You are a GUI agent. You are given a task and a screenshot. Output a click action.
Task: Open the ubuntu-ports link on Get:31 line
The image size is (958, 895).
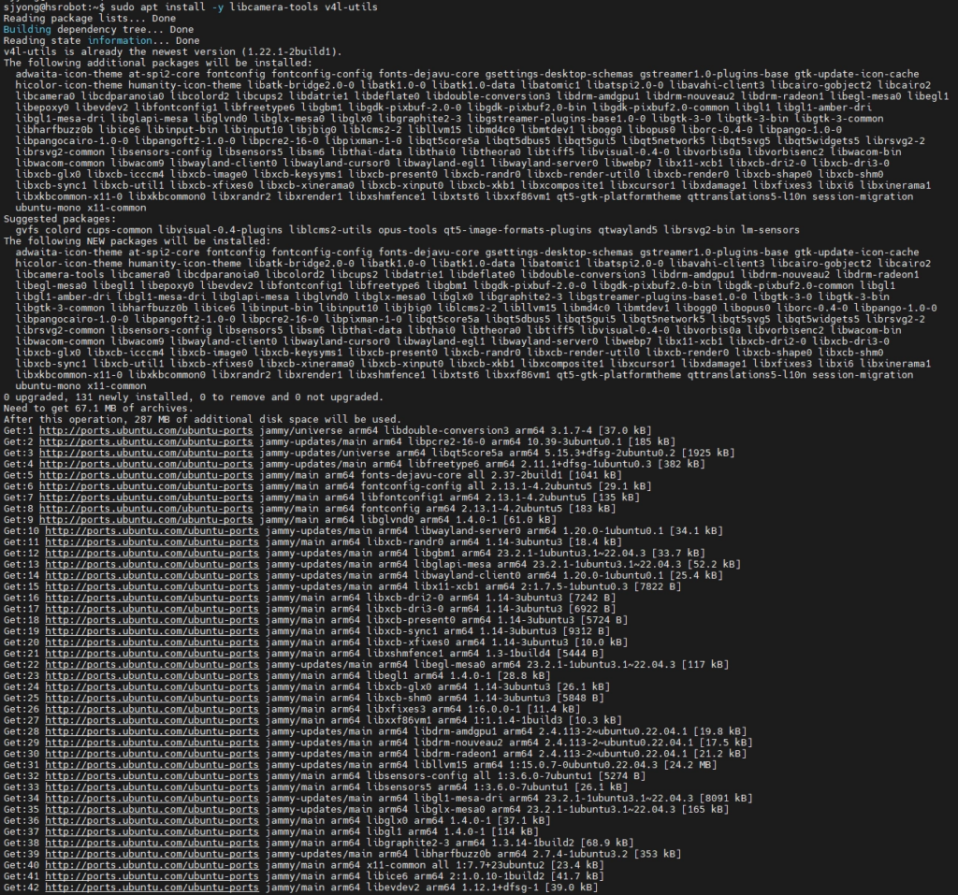pyautogui.click(x=152, y=765)
